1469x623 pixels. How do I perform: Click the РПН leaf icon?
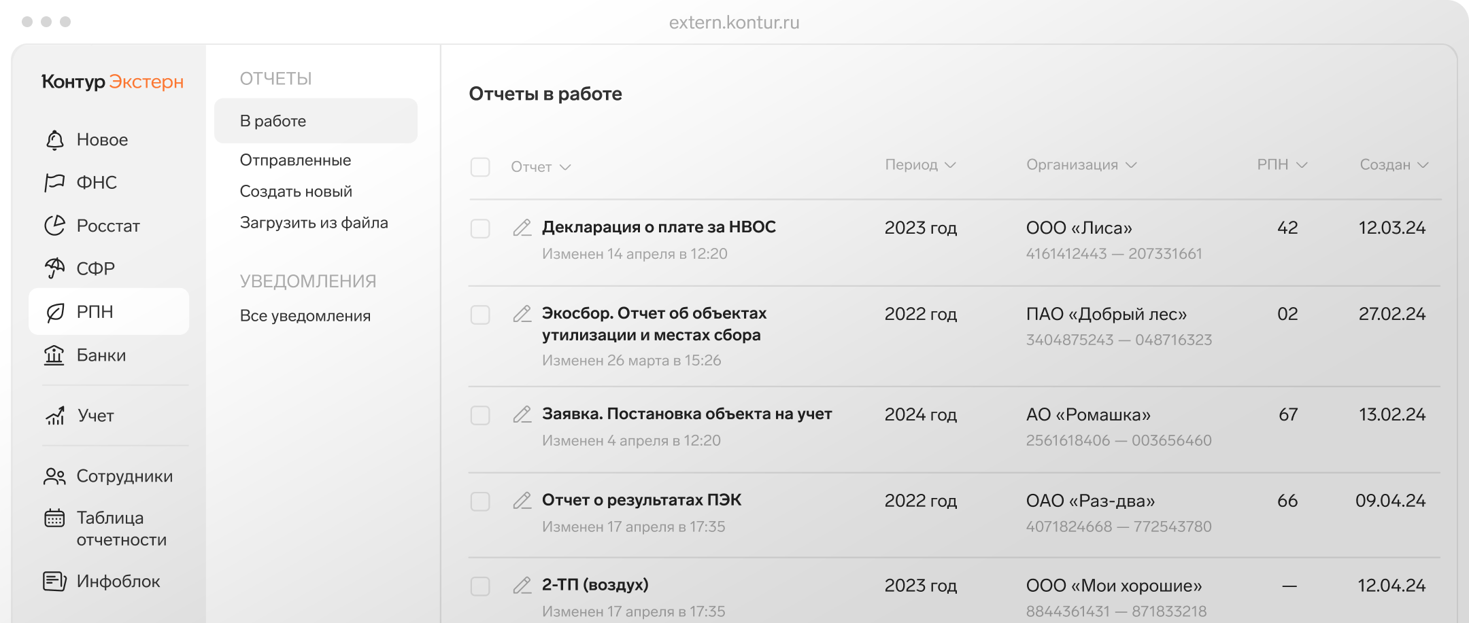click(x=54, y=312)
